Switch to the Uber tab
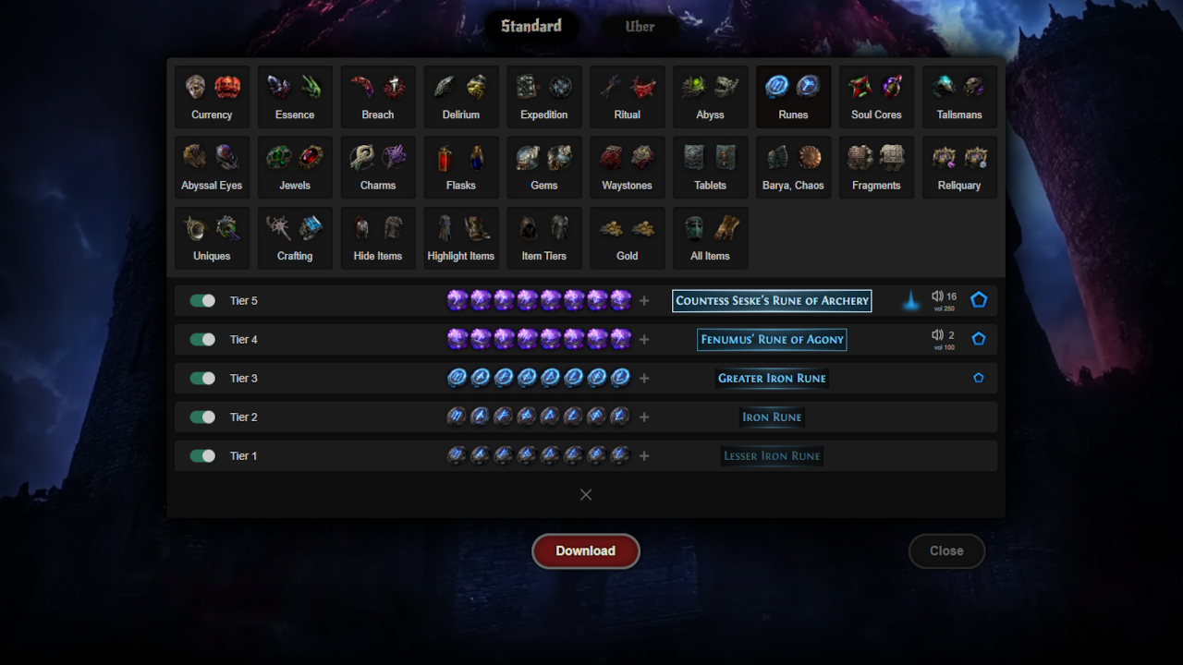The height and width of the screenshot is (665, 1183). pyautogui.click(x=640, y=27)
